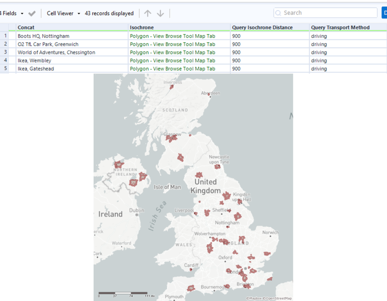
Task: Open the Polygon link for Ikea, Wembley row
Action: 173,60
